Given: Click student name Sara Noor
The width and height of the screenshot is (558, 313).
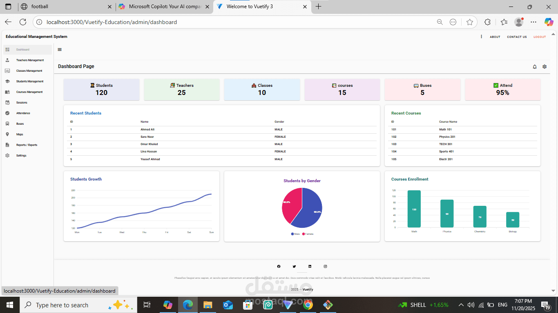Looking at the screenshot, I should (147, 137).
